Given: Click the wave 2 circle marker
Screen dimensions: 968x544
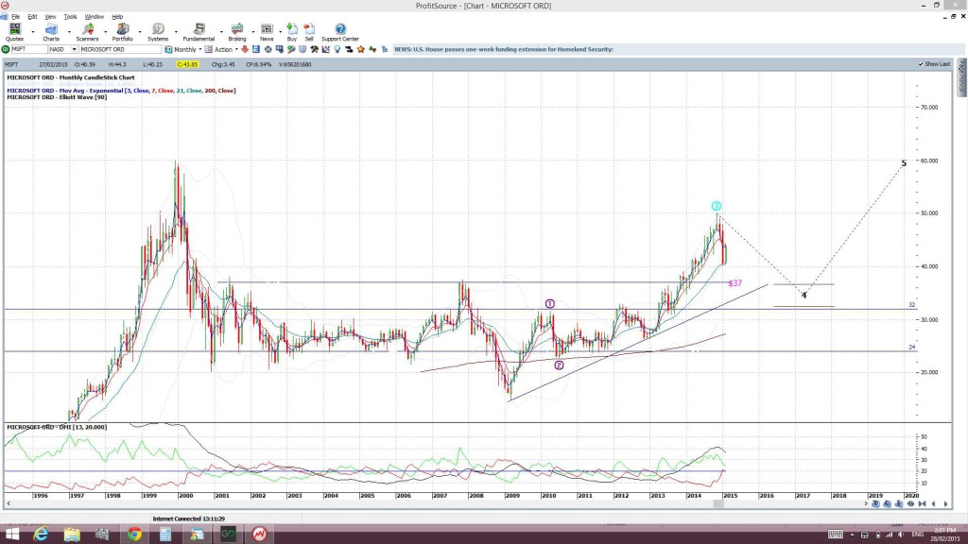Looking at the screenshot, I should (x=559, y=365).
